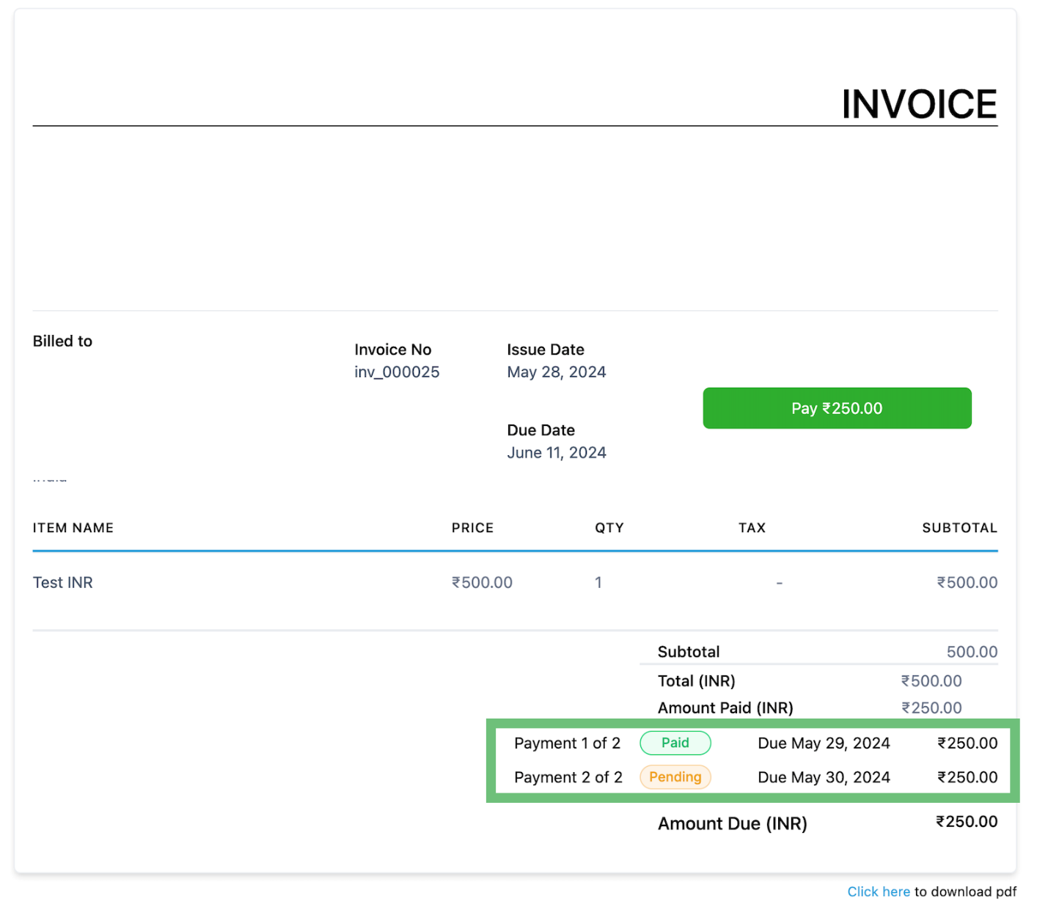The width and height of the screenshot is (1048, 904).
Task: Click the Payment 2 of 2 amount ₹250.00
Action: click(967, 778)
